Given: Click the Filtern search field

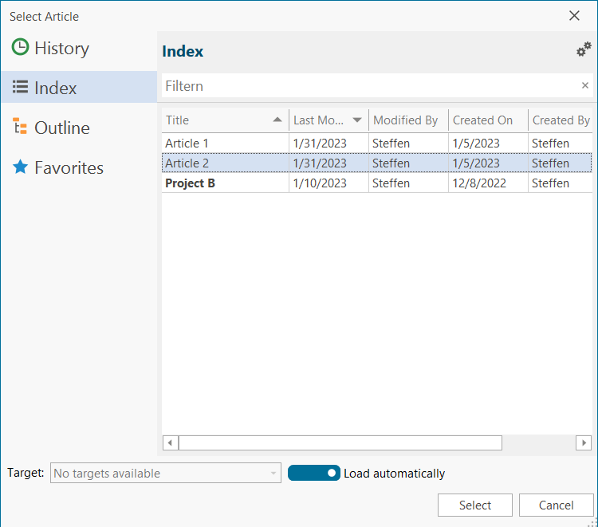Looking at the screenshot, I should point(367,86).
